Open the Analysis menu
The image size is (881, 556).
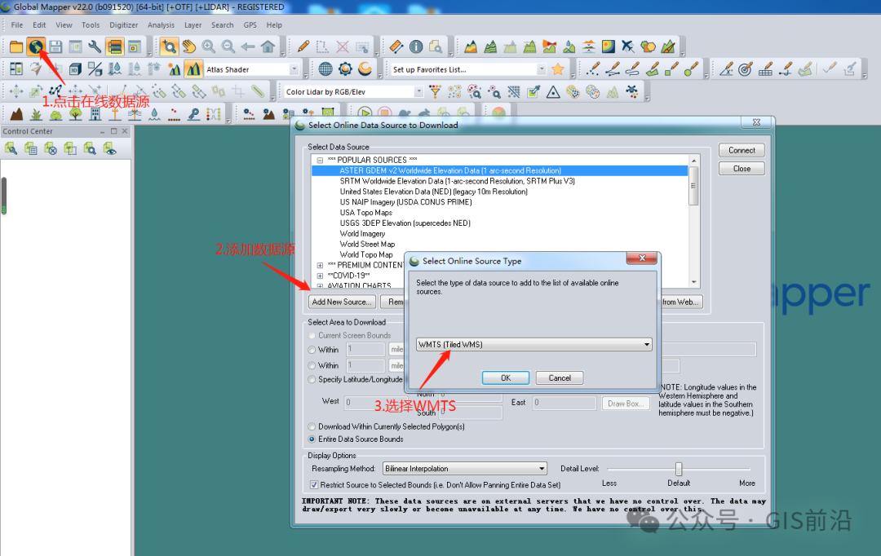coord(161,24)
